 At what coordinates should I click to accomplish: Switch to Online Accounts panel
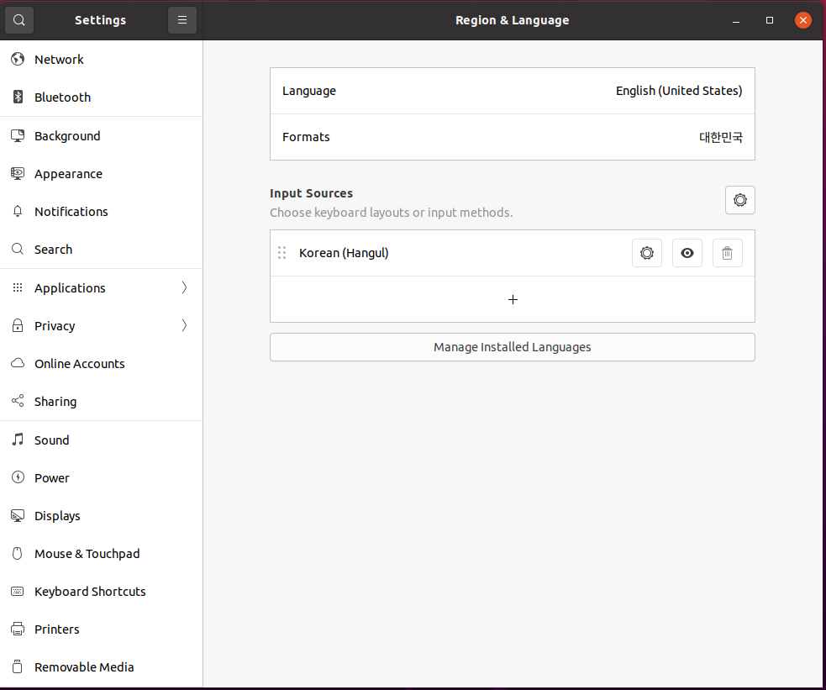(101, 363)
